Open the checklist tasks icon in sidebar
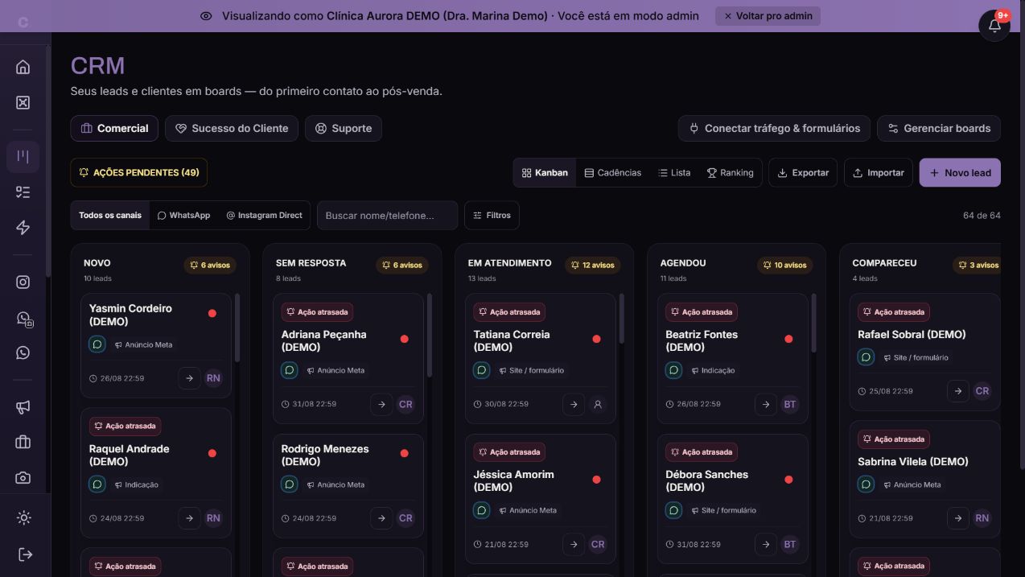The width and height of the screenshot is (1025, 577). pyautogui.click(x=23, y=192)
